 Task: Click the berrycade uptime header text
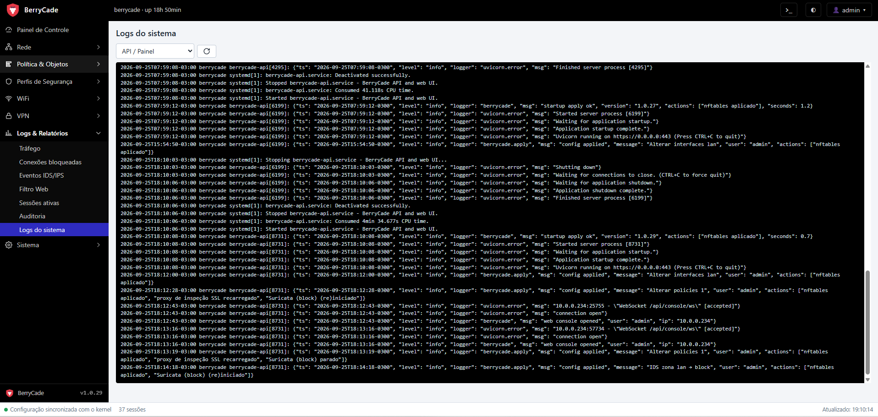[148, 10]
